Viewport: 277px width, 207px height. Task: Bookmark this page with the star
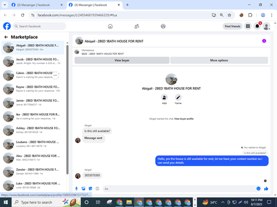coord(229,15)
